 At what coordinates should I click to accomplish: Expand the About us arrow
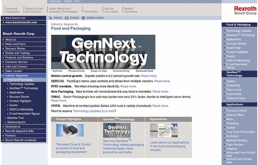3,40
